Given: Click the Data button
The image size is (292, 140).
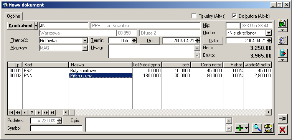Looking at the screenshot, I should (213, 41).
